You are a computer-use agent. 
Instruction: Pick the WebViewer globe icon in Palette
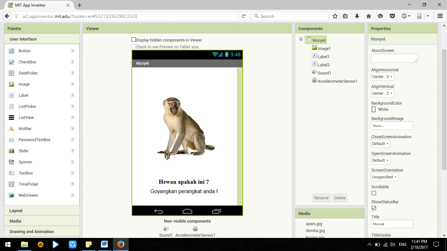pos(11,195)
